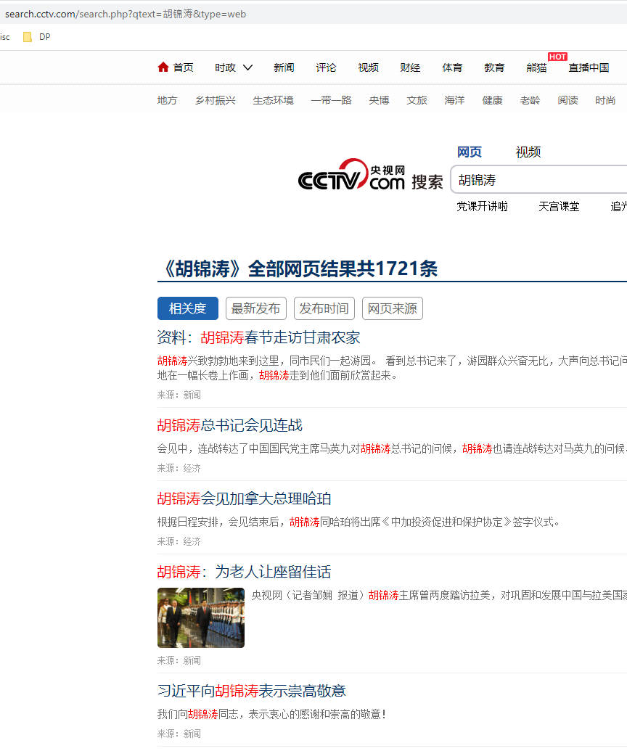Click the snippet starting 央视网（记者邹娴 报道）
627x751 pixels.
pos(439,595)
